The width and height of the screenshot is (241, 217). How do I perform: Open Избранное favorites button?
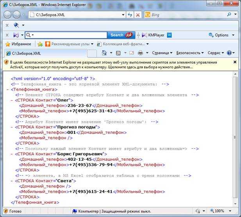(x=18, y=44)
